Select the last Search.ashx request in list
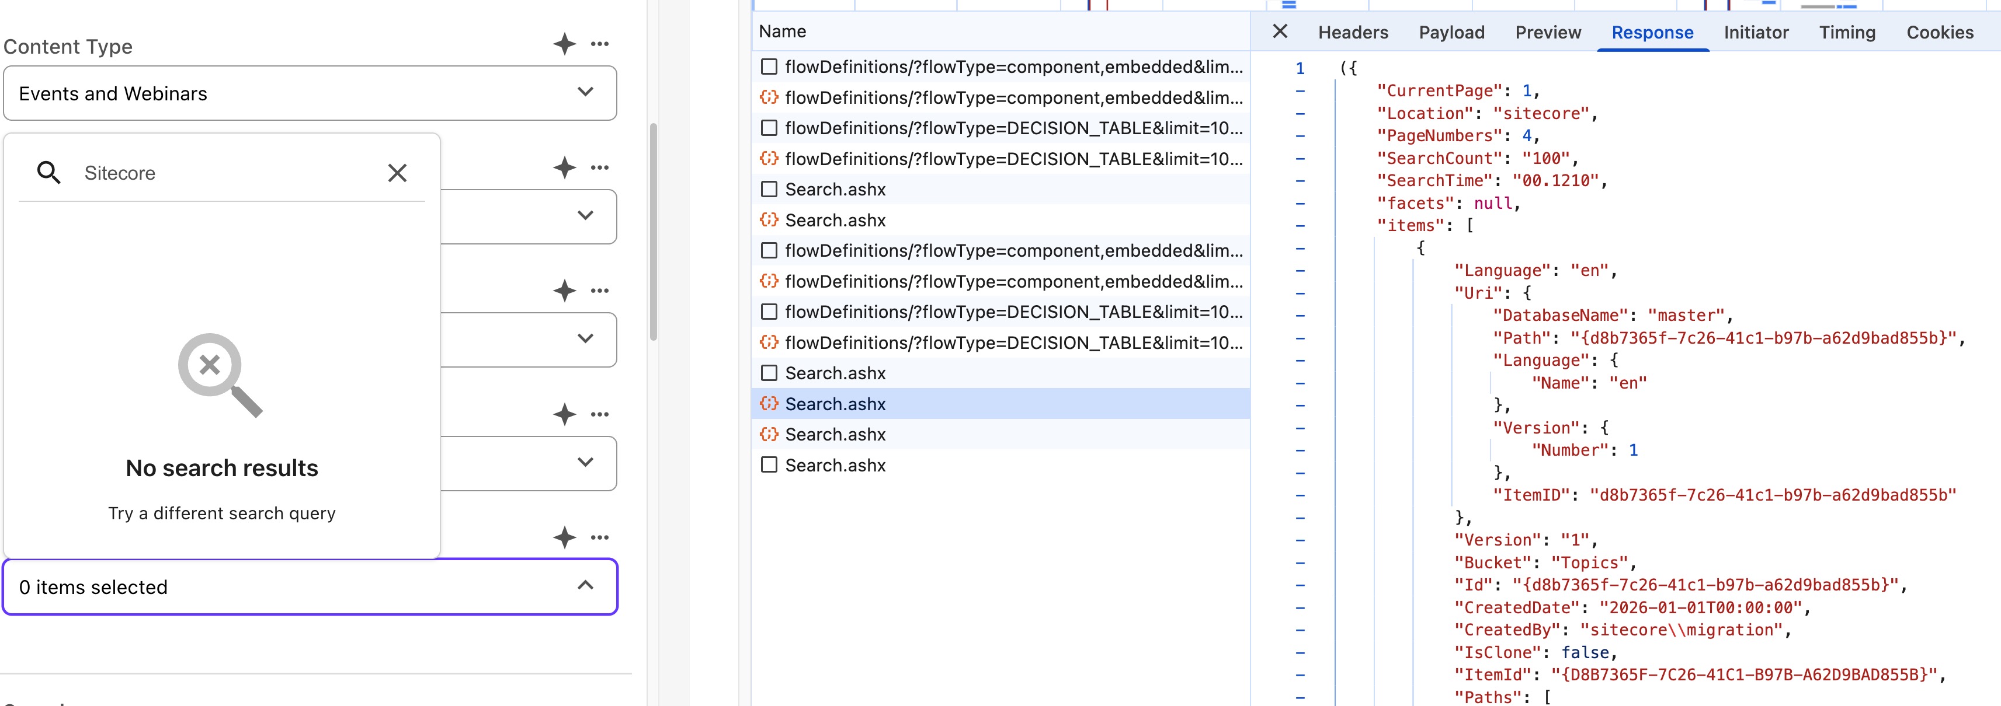Image resolution: width=2001 pixels, height=706 pixels. [1001, 464]
